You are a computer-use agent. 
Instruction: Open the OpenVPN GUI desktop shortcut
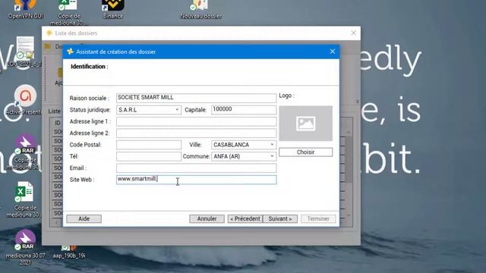25,9
